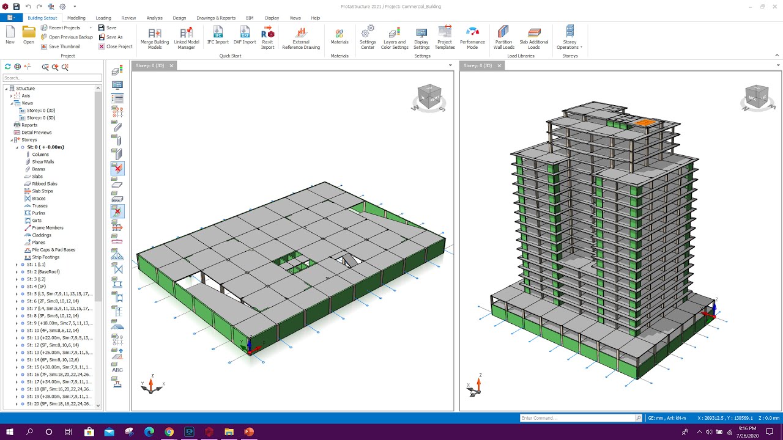
Task: Select the ABC label tool in left toolbar
Action: tap(117, 370)
